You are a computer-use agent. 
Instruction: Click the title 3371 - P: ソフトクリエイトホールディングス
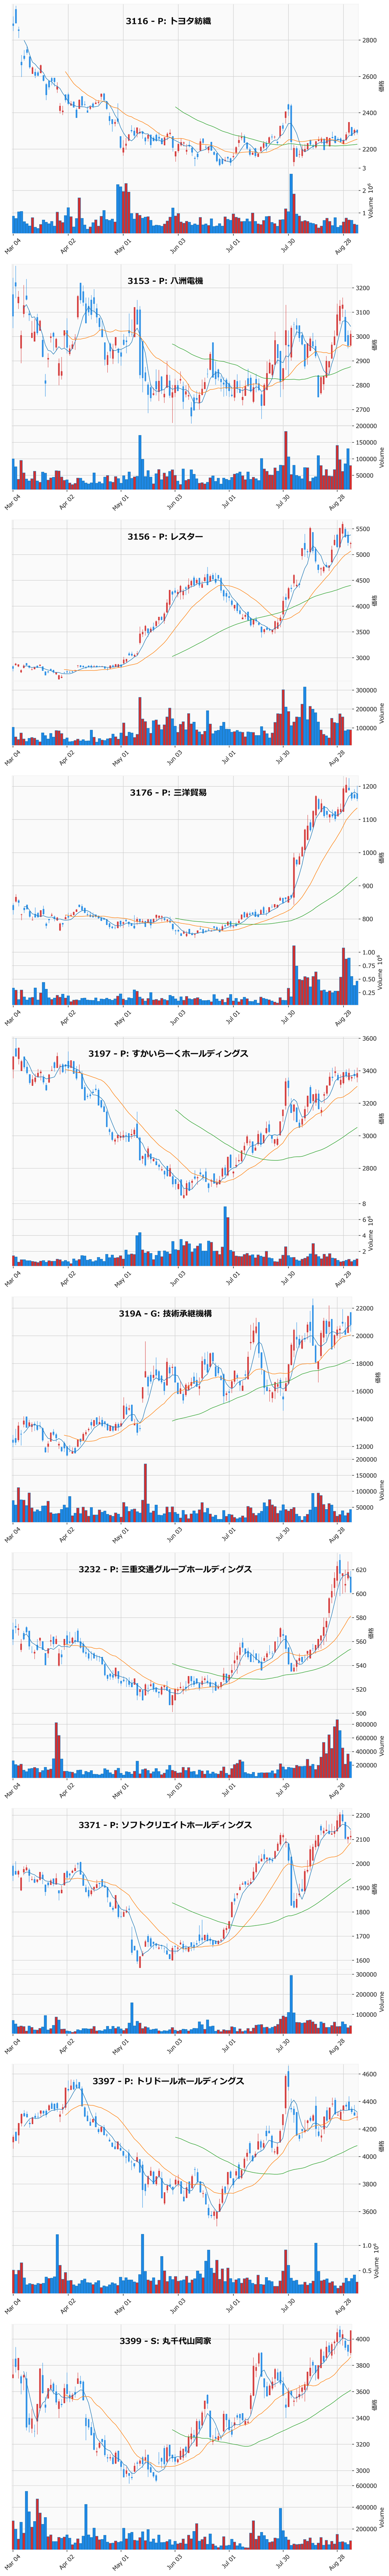pos(165,1825)
